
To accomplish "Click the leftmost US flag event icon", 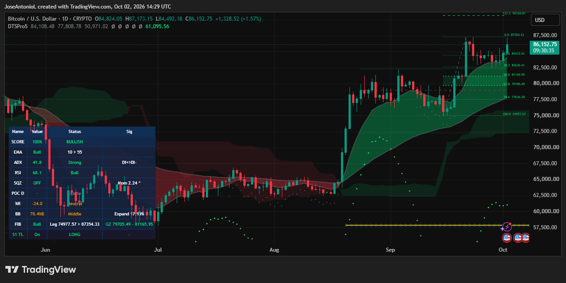I will 506,238.
